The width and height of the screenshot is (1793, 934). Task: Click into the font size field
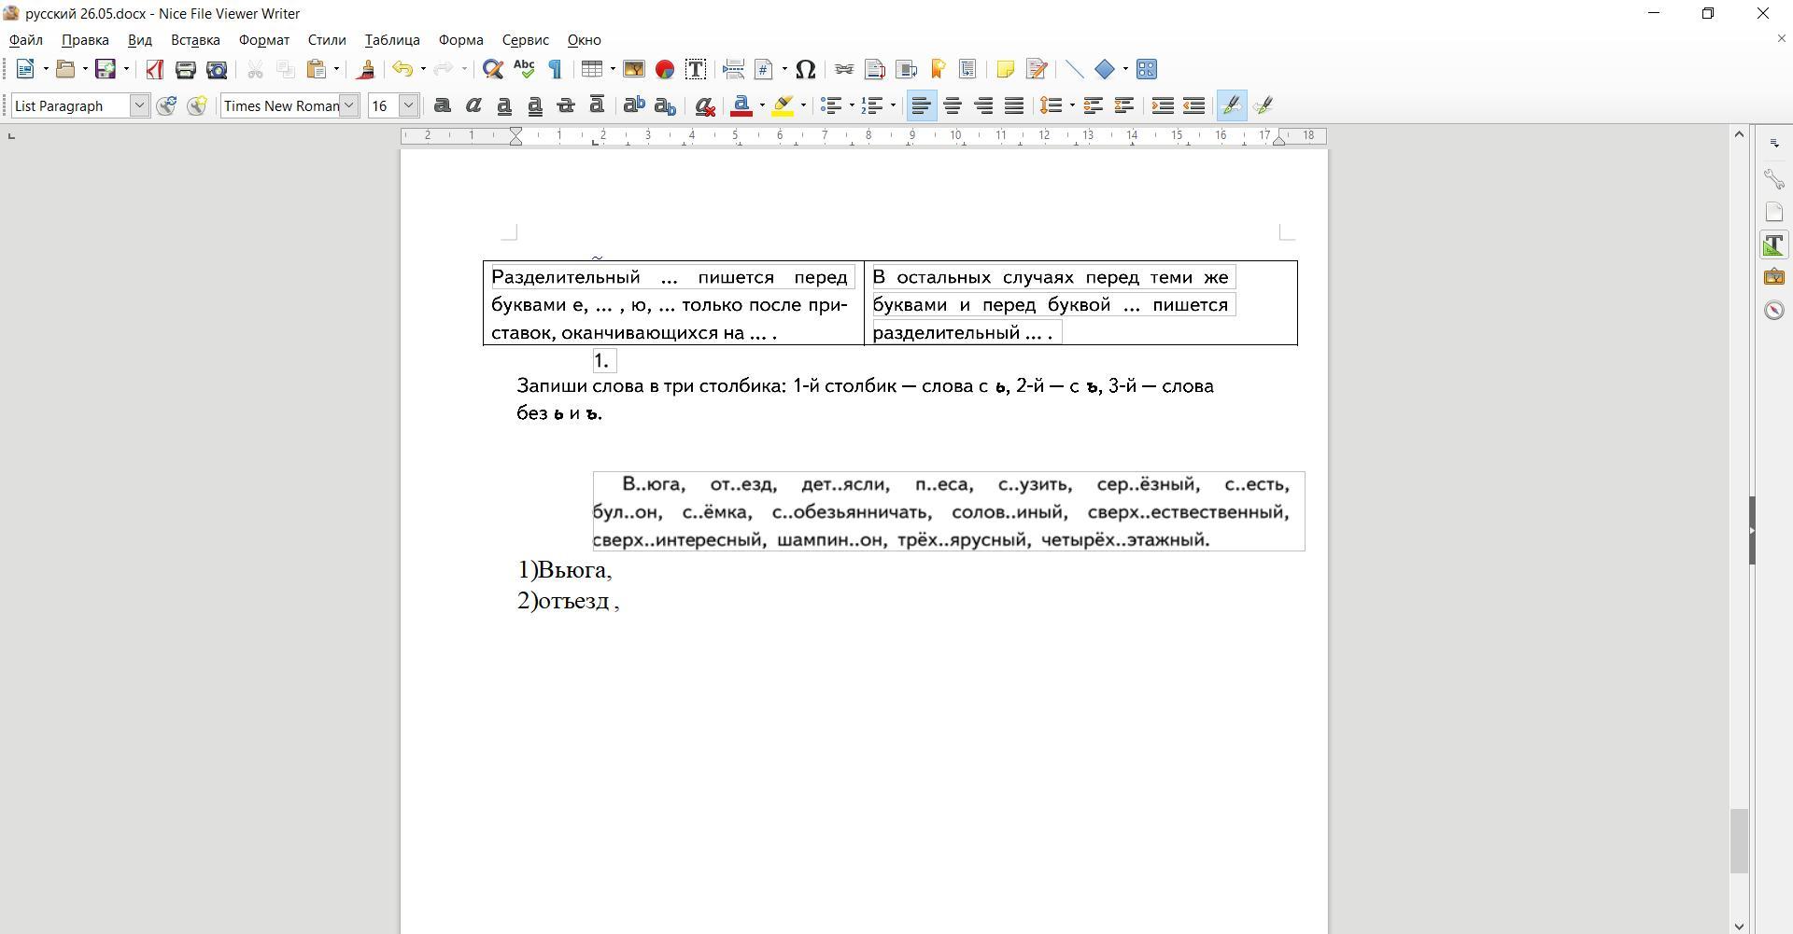(x=383, y=105)
